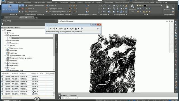Open the Вставка ribbon tab
The image size is (179, 101).
(x=18, y=2)
